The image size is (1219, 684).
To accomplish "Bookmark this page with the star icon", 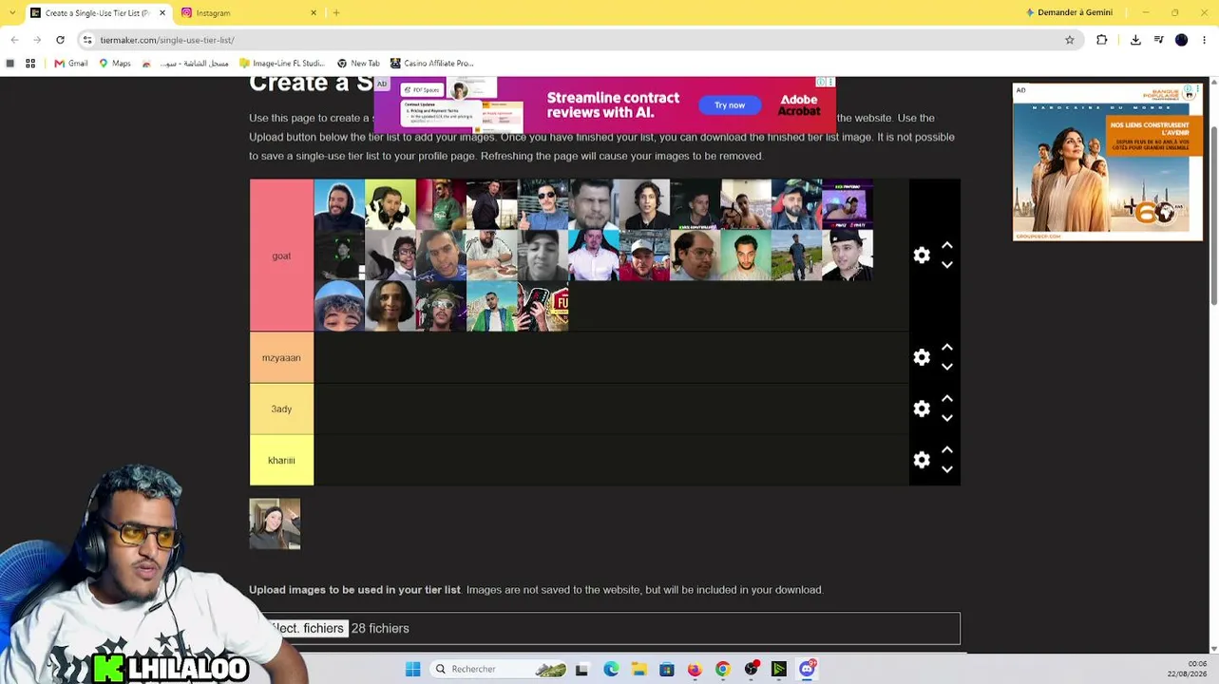I will tap(1069, 40).
